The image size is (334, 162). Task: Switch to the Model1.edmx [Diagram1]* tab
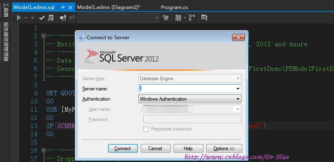pos(108,7)
